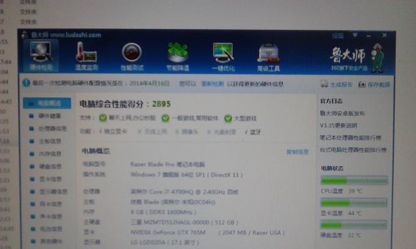The height and width of the screenshot is (249, 416).
Task: Click the 鲁大师 logo with mascot
Action: (x=357, y=57)
